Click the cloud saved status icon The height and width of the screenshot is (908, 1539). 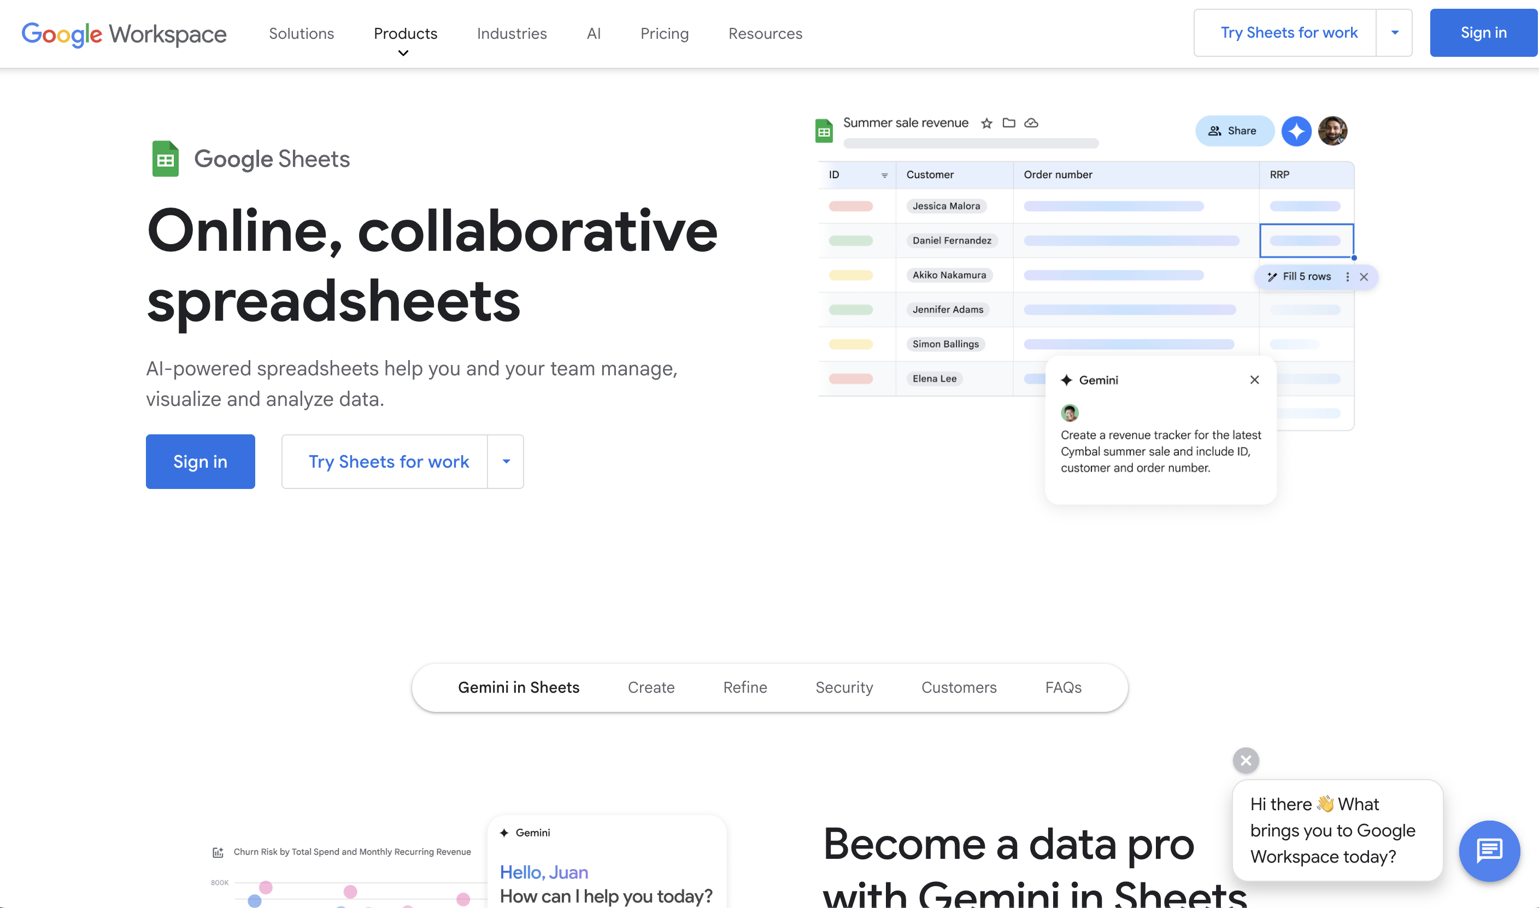(x=1031, y=123)
